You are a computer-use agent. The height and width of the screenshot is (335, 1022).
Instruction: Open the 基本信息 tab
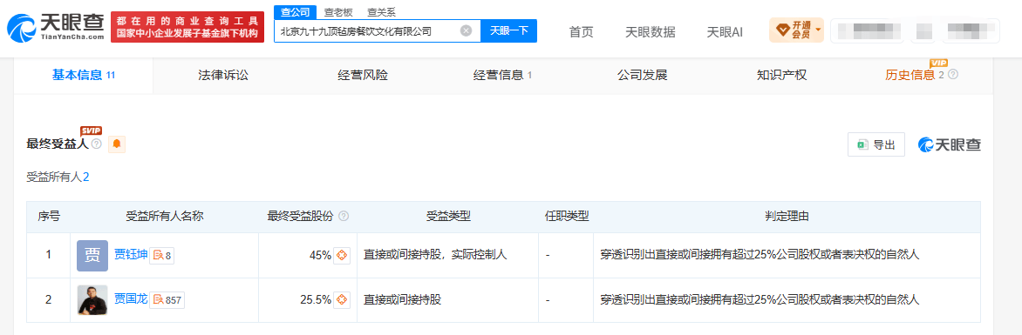pos(84,76)
